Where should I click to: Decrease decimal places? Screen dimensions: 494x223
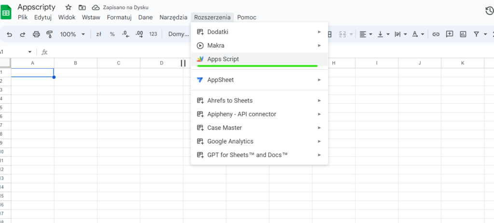pos(126,34)
